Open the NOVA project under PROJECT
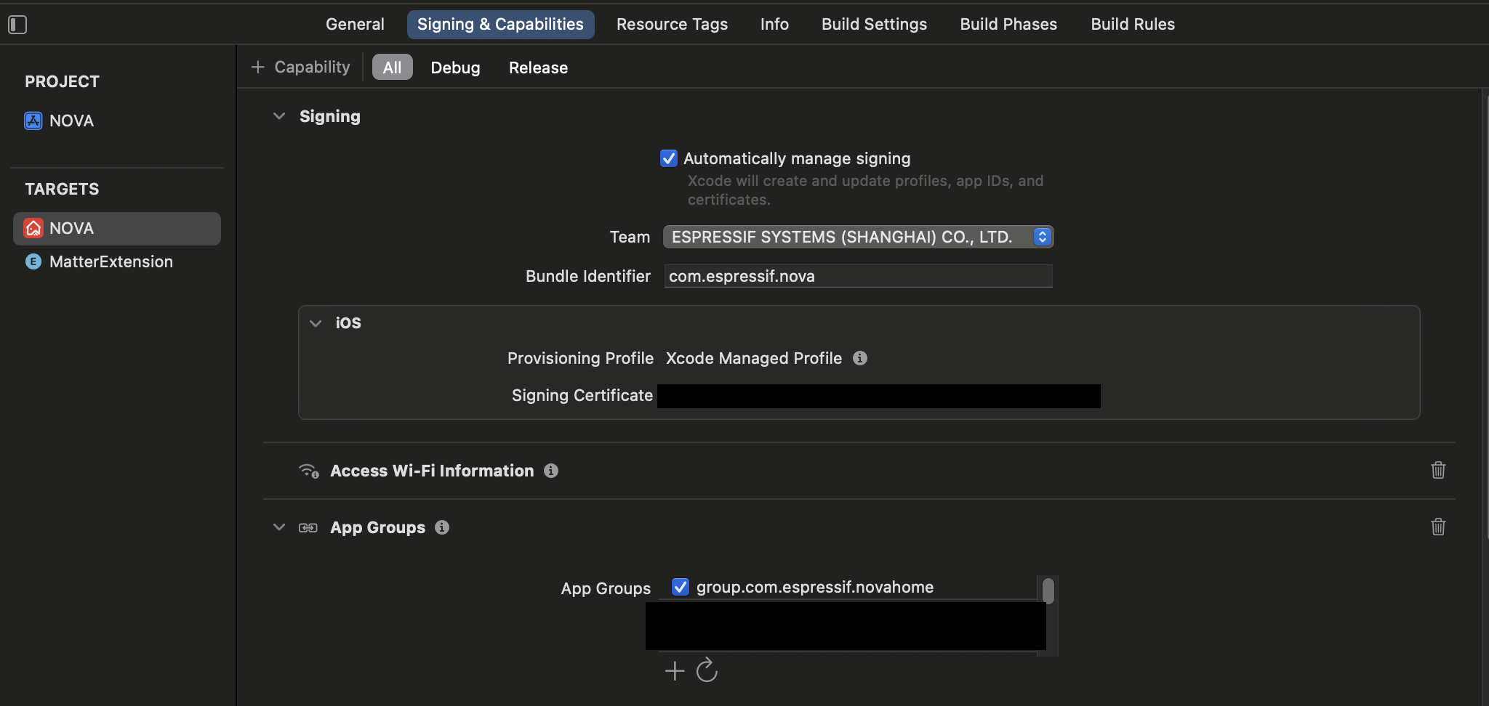The height and width of the screenshot is (706, 1489). click(x=71, y=121)
